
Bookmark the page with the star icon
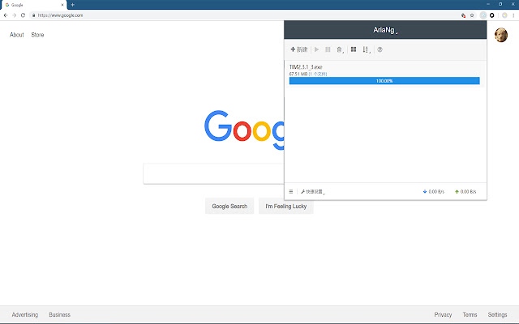point(472,15)
